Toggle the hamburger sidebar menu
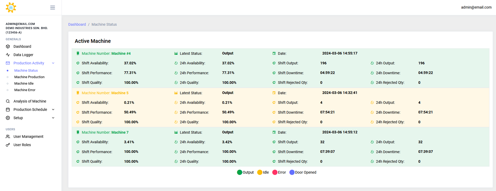 pyautogui.click(x=52, y=7)
